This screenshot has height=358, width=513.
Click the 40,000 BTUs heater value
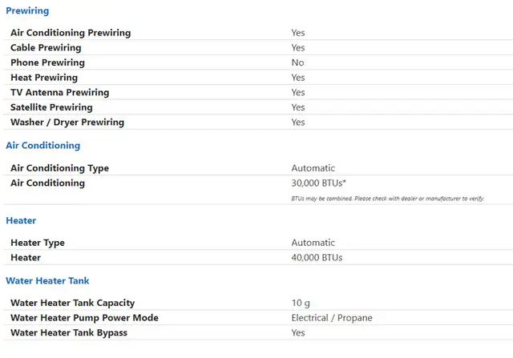(317, 258)
